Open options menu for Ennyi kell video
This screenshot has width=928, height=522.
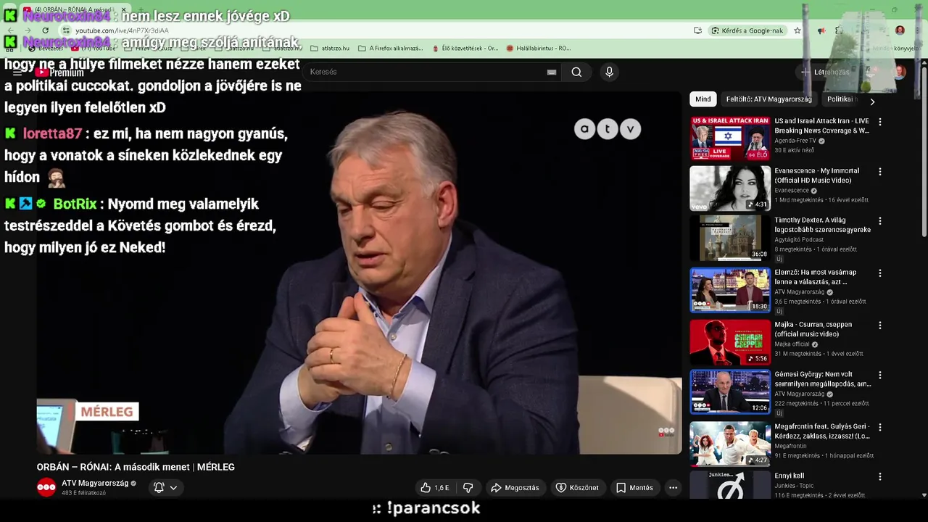click(880, 477)
